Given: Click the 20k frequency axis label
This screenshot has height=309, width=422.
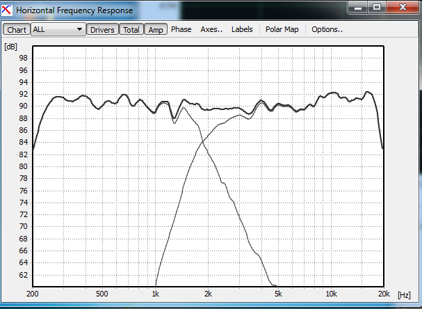Looking at the screenshot, I should [x=383, y=294].
